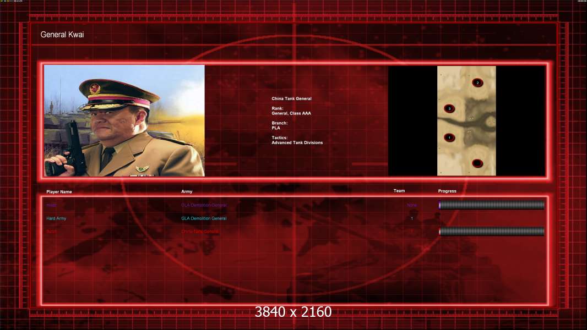Click the "Player Name" column header
Viewport: 587px width, 330px height.
click(59, 192)
